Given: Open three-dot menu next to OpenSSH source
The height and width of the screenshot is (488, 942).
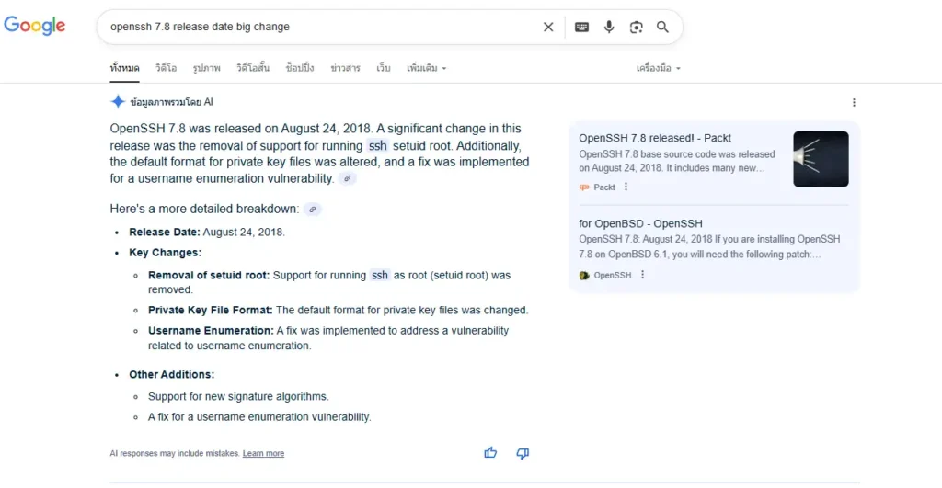Looking at the screenshot, I should 643,275.
